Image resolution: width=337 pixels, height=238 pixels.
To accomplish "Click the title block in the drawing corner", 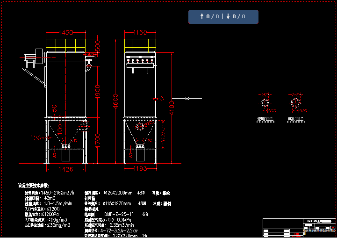I will (x=299, y=228).
